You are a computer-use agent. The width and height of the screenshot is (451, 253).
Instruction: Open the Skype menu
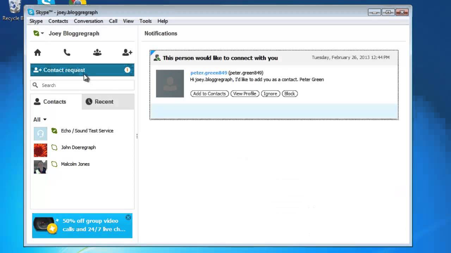click(x=36, y=21)
